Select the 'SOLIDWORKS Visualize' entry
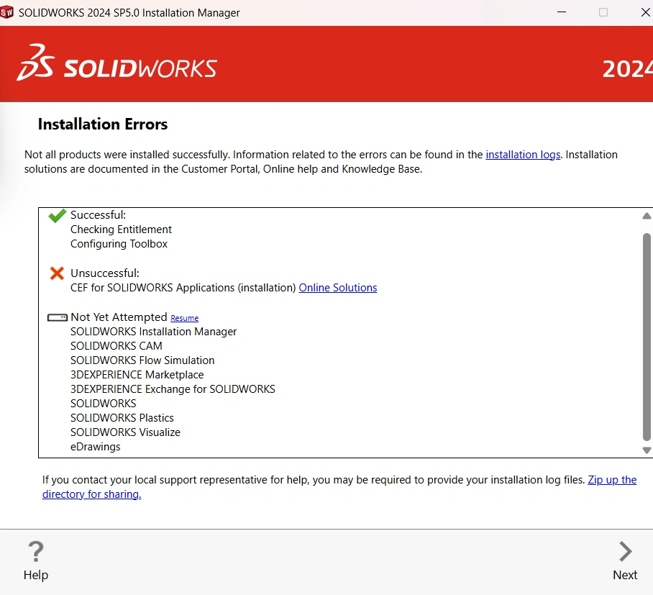 pos(125,432)
